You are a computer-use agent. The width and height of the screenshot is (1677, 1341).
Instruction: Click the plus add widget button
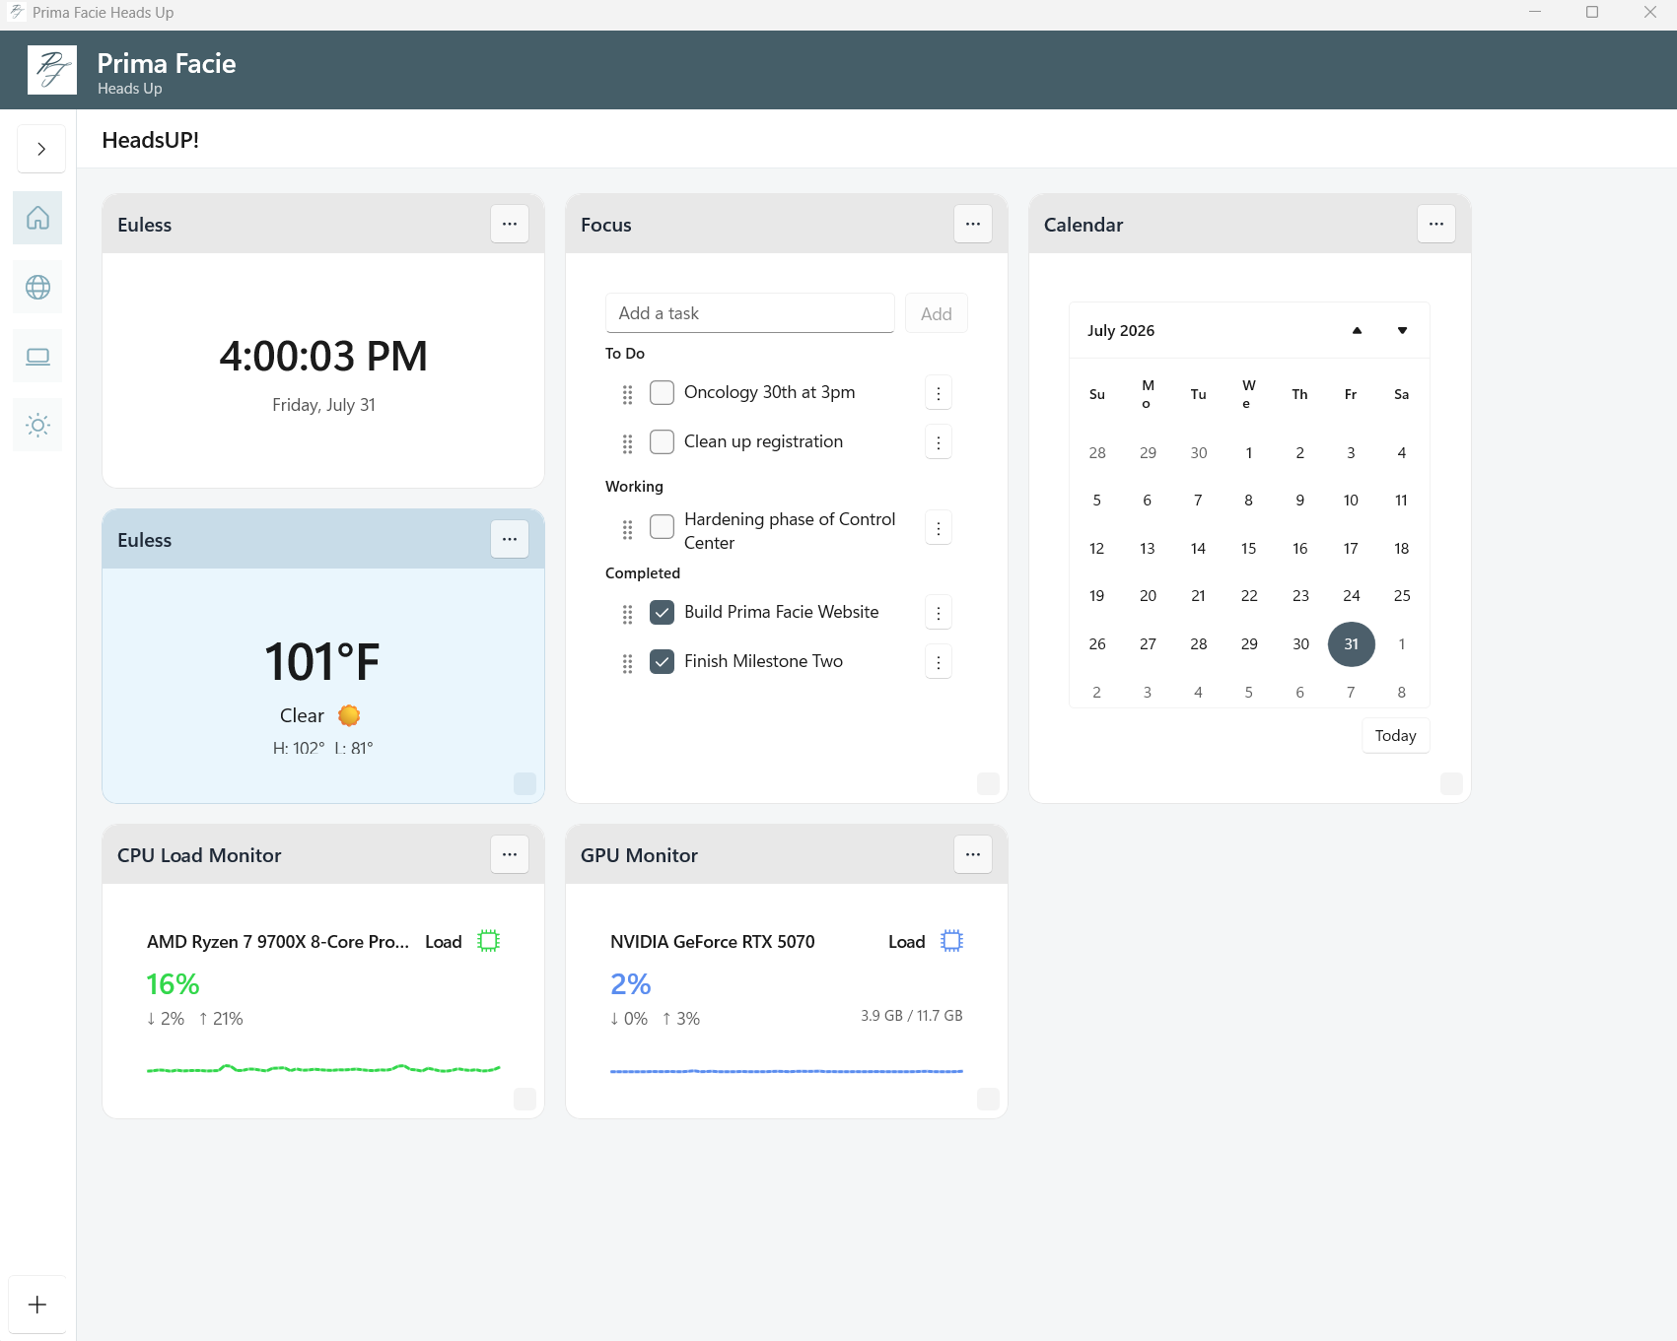point(37,1305)
